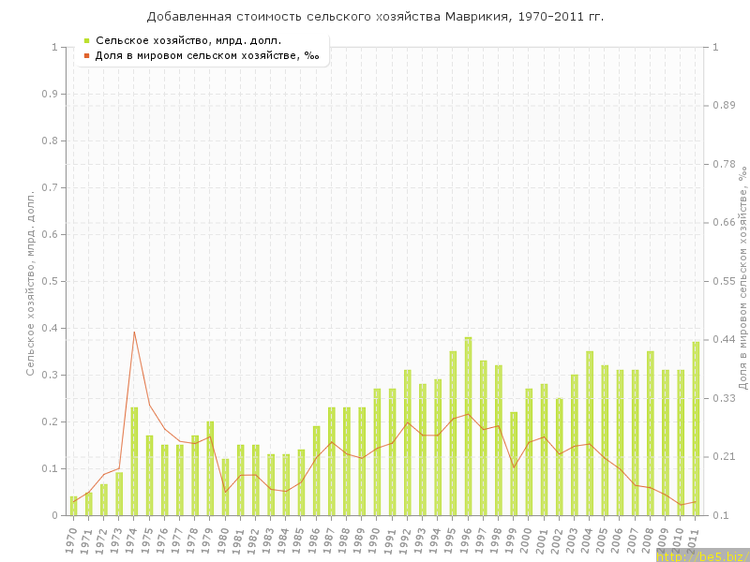Viewport: 750px width, 562px height.
Task: Select the green bar for 1980
Action: (x=225, y=487)
